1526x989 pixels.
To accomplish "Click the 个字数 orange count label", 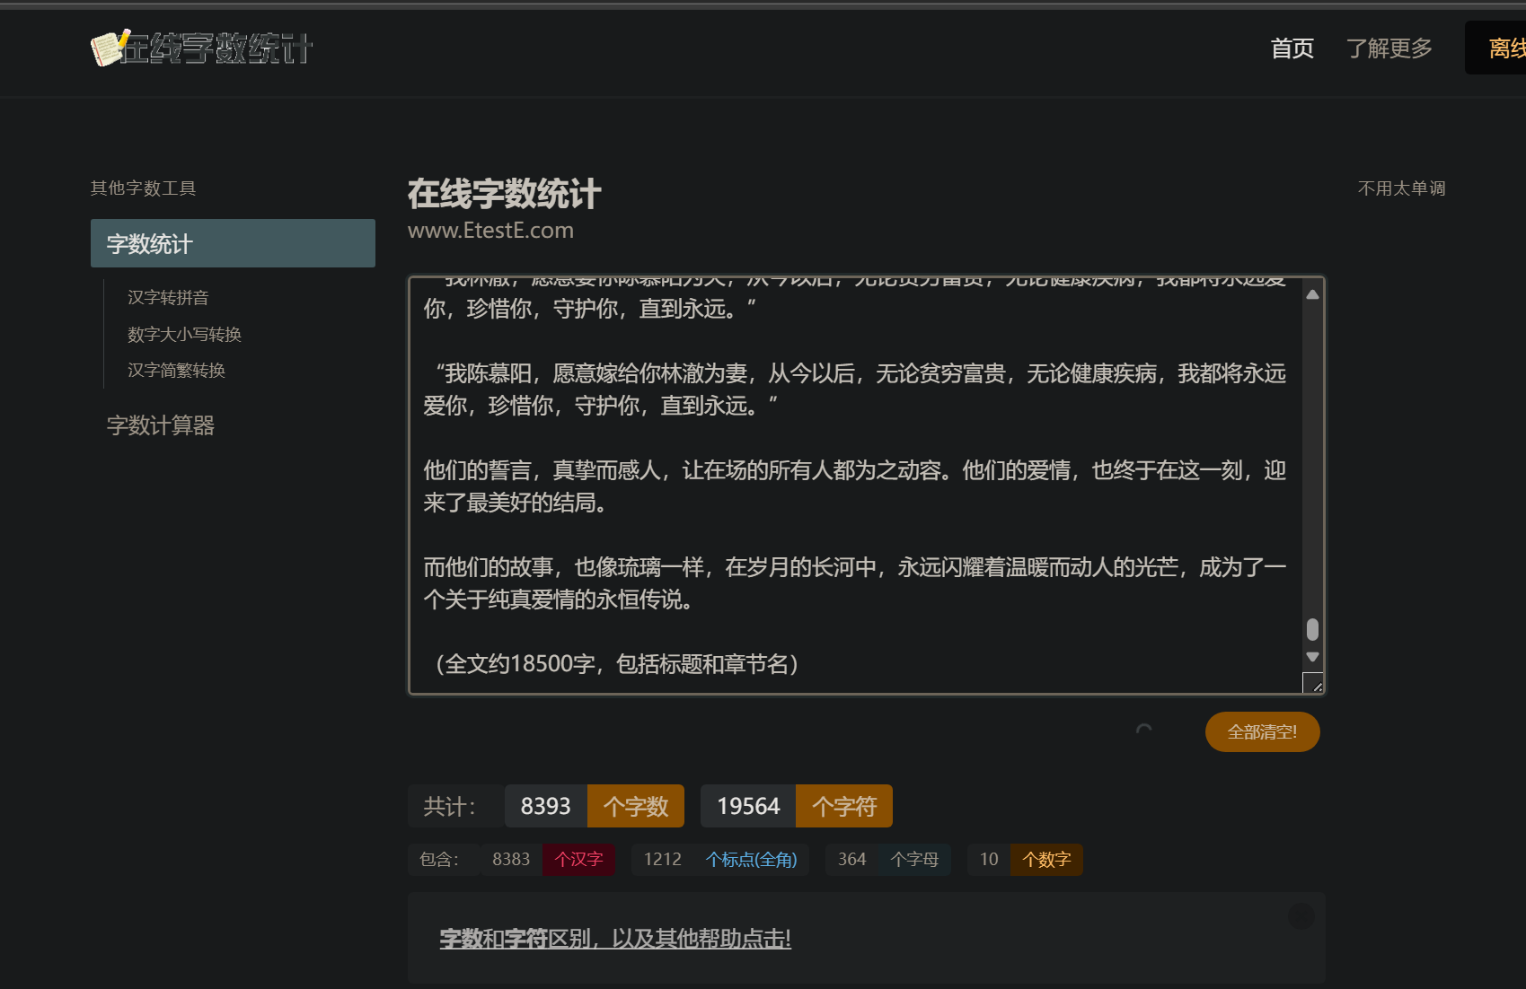I will pyautogui.click(x=636, y=806).
